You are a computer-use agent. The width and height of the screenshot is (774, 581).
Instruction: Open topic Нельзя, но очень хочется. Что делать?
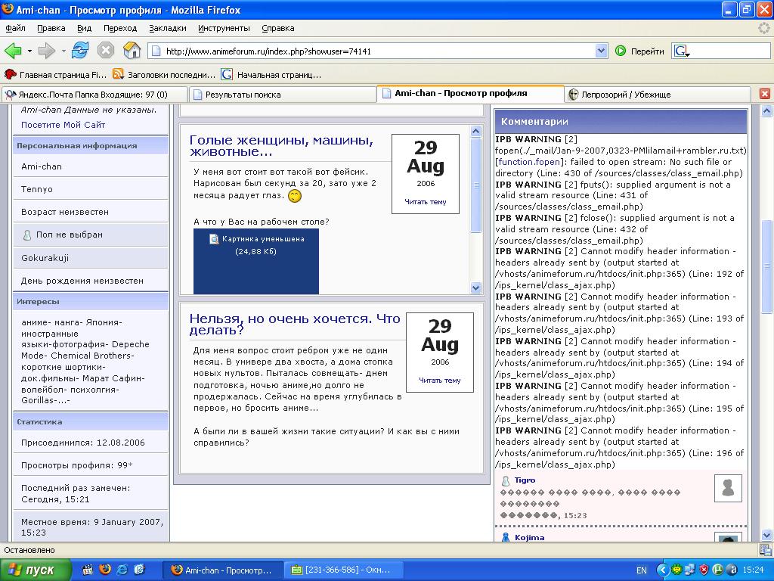point(295,324)
